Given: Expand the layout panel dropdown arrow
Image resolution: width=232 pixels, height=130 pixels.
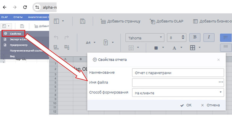Looking at the screenshot, I should pos(63,21).
